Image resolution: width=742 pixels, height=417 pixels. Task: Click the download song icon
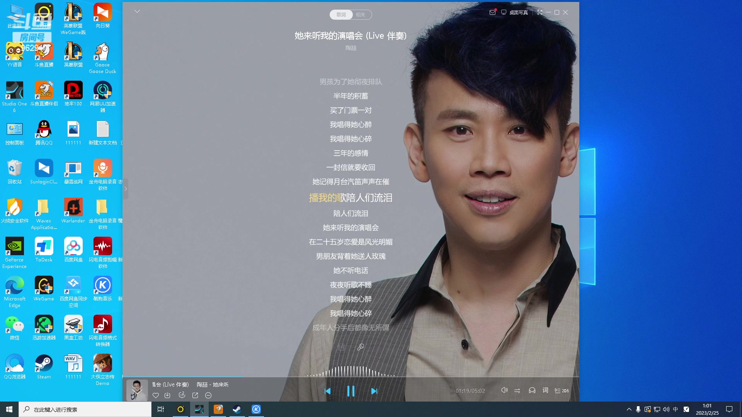point(167,395)
